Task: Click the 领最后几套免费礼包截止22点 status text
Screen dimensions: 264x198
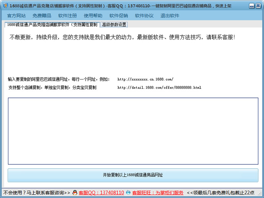Action: 221,193
